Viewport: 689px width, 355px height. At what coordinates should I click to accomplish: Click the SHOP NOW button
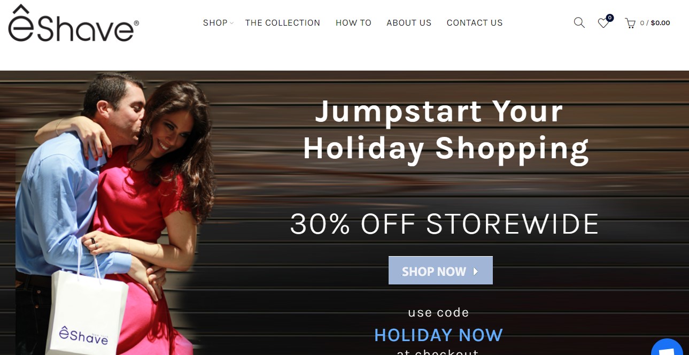pos(440,271)
